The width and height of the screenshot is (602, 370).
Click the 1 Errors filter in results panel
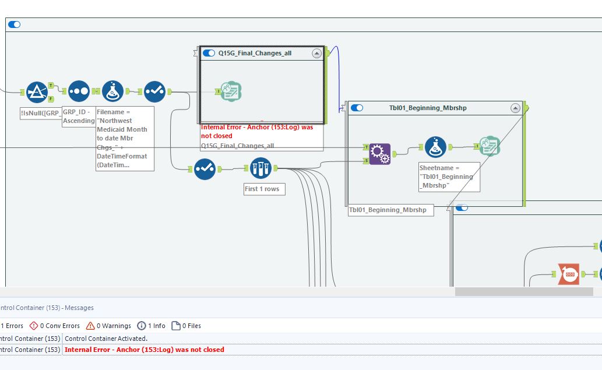tap(13, 326)
